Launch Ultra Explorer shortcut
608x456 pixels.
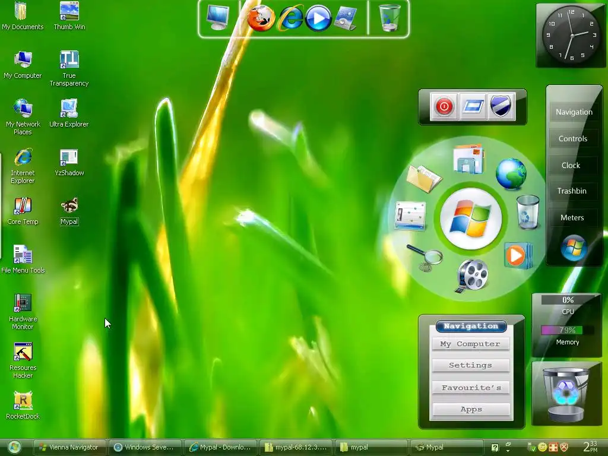(x=69, y=113)
